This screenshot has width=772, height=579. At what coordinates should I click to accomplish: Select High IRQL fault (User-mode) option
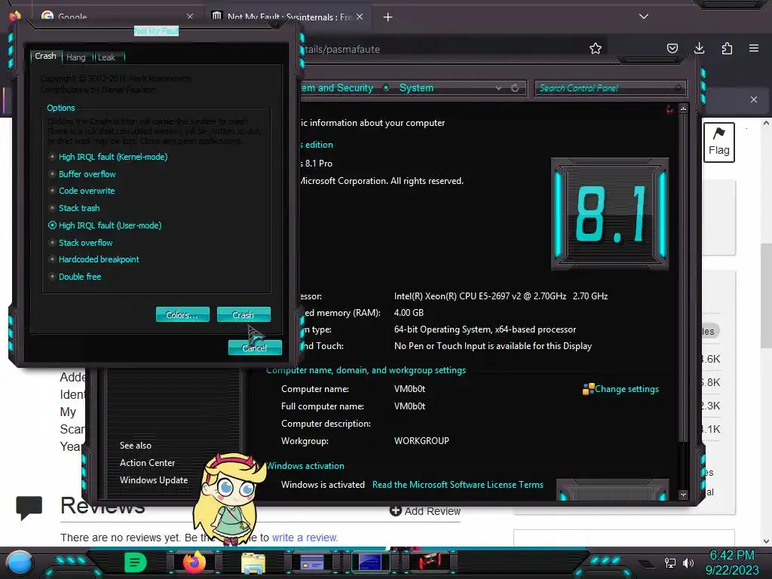click(x=105, y=225)
